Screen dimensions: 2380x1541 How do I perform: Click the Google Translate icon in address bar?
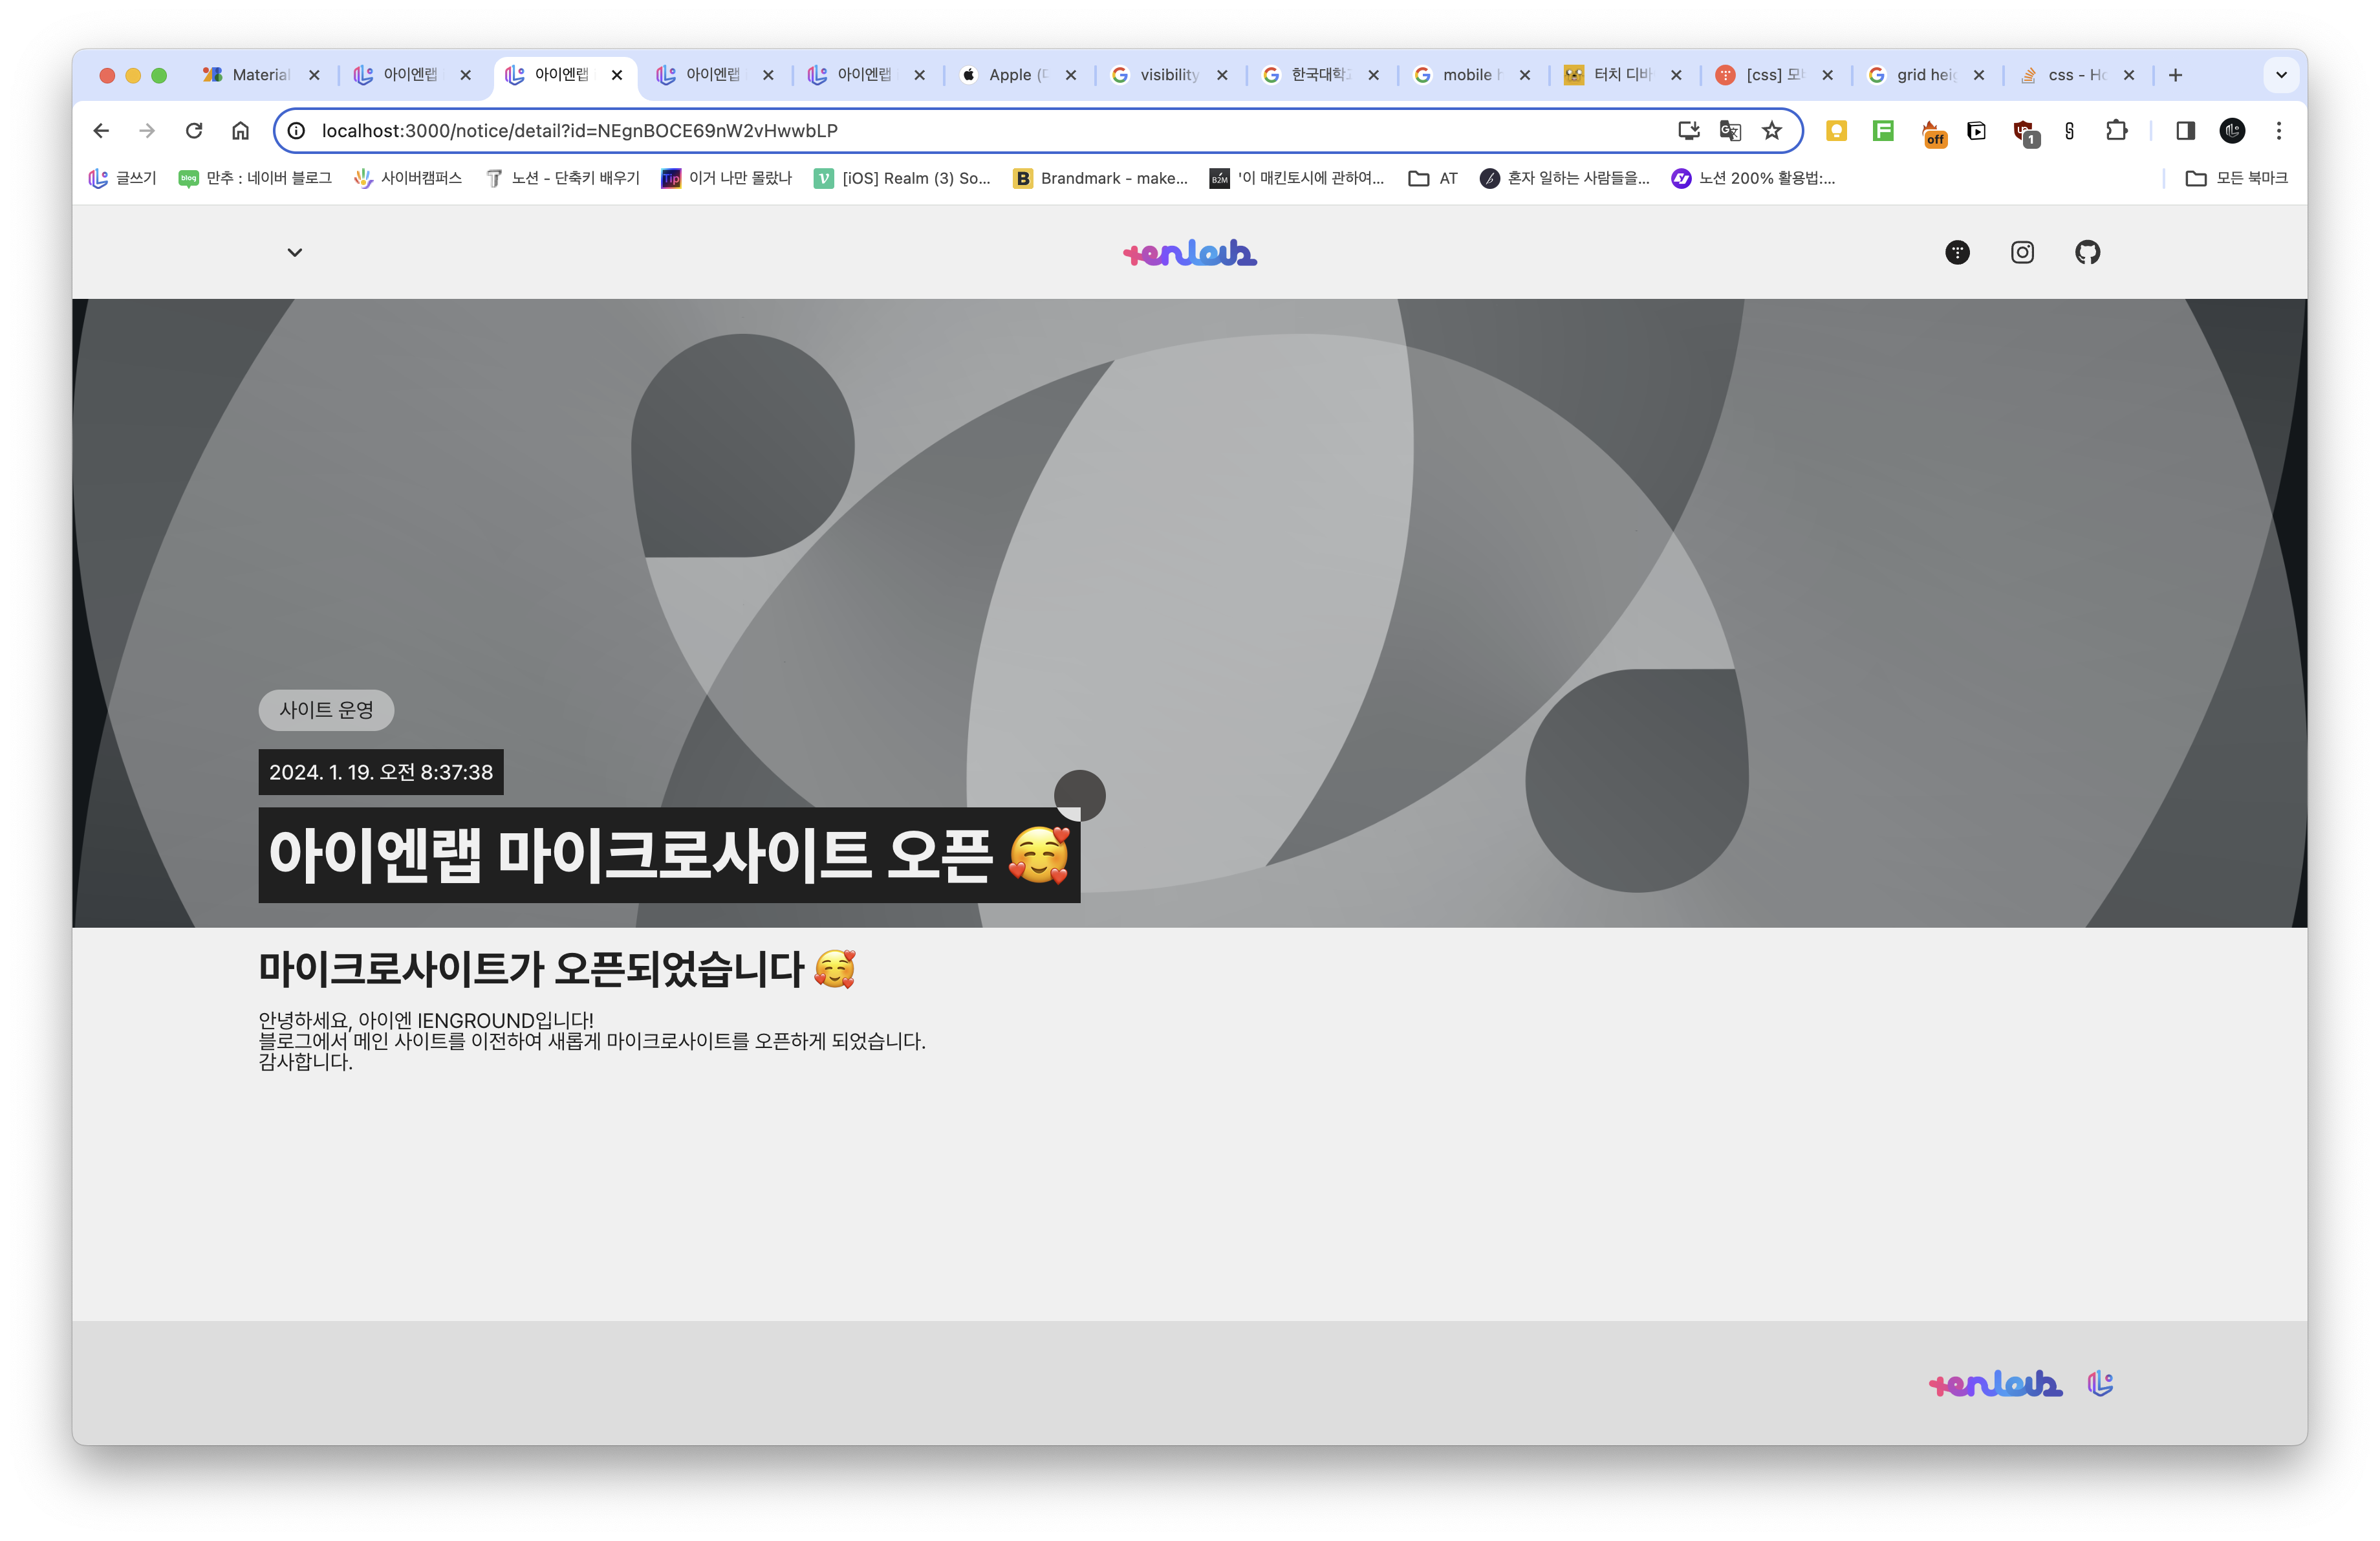(1730, 131)
